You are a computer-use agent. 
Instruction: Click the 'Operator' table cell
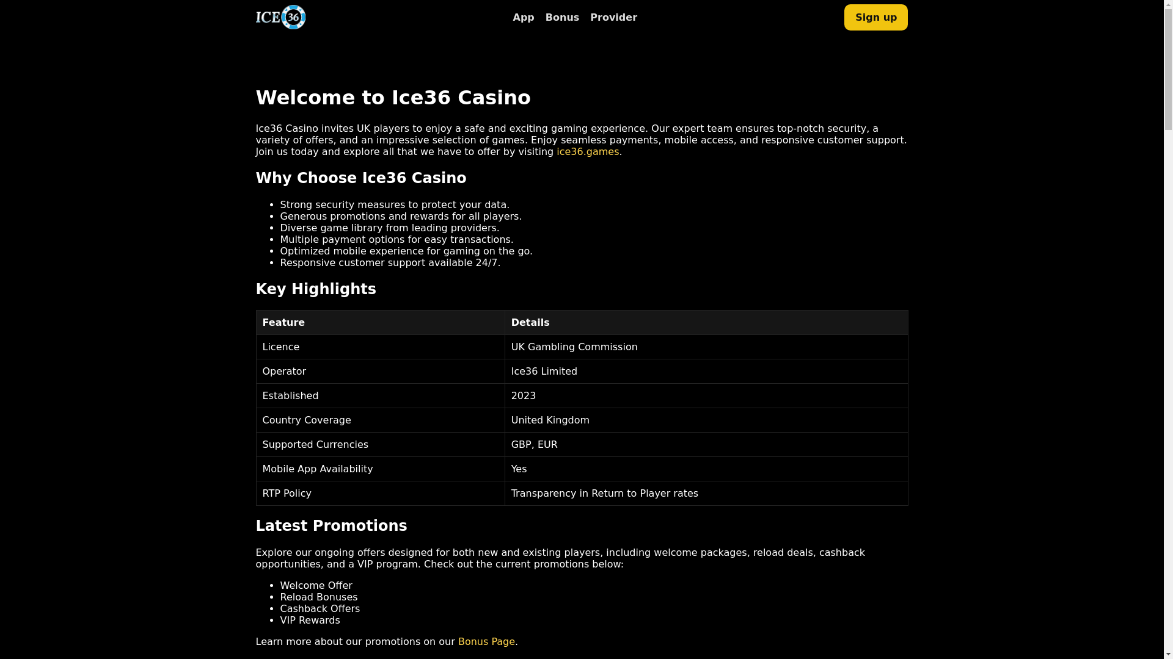click(x=380, y=372)
